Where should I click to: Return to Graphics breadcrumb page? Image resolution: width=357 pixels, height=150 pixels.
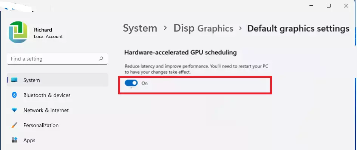click(215, 29)
